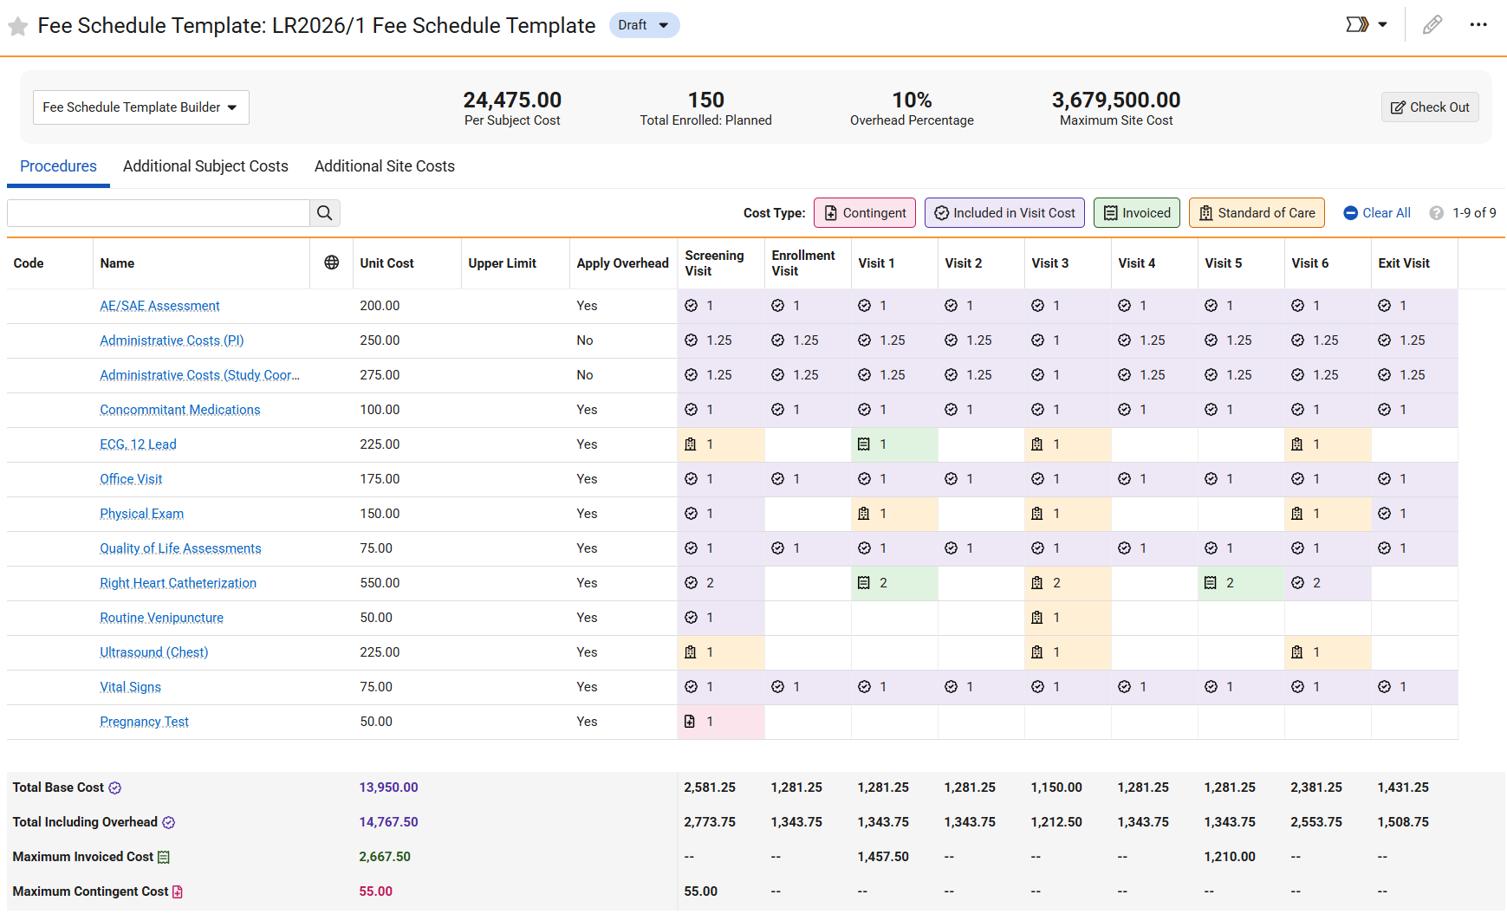The image size is (1507, 914).
Task: Open the Right Heart Catheterization procedure link
Action: [x=178, y=583]
